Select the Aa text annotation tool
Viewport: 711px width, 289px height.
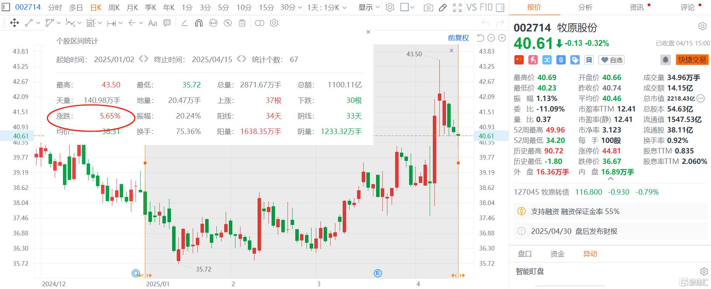pos(153,23)
